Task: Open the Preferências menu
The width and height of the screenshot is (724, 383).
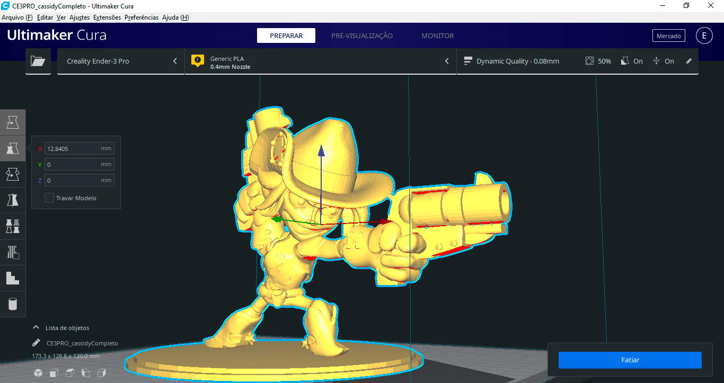Action: (142, 17)
